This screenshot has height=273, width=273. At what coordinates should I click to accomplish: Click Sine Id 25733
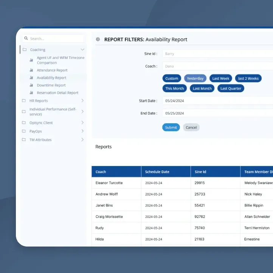tap(200, 194)
